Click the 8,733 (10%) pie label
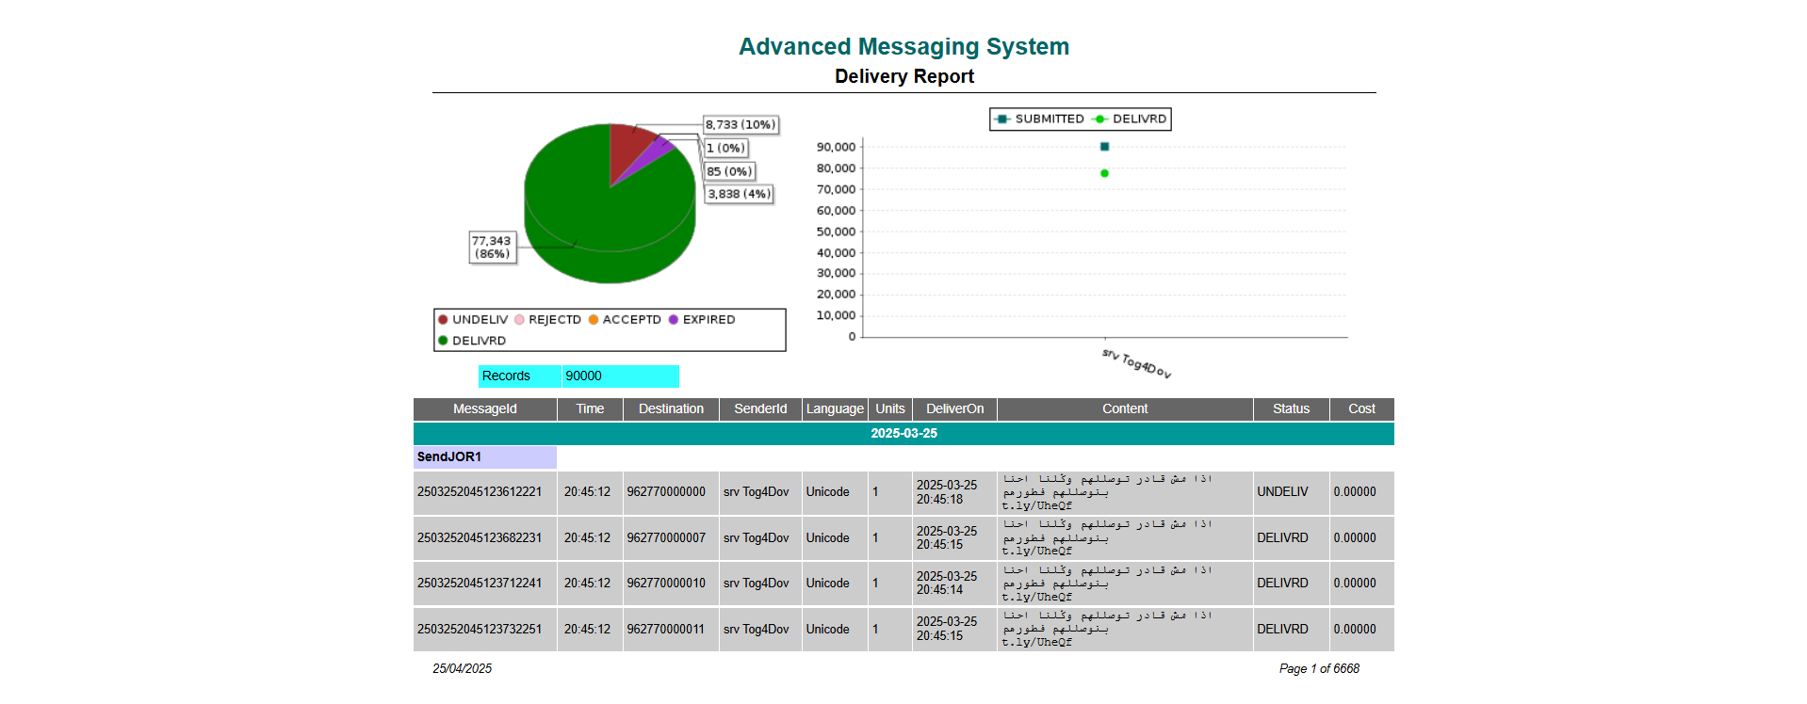 (x=741, y=124)
